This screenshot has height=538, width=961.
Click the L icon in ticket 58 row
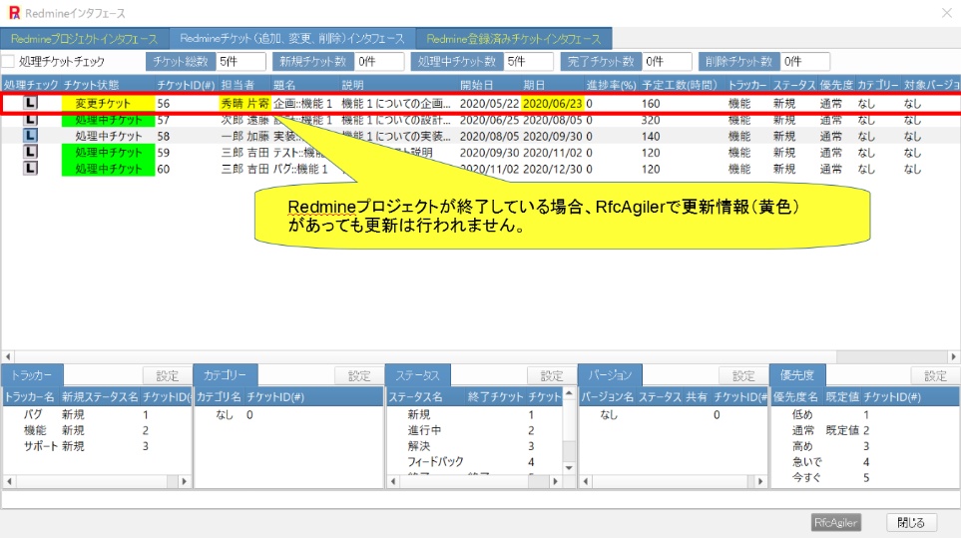coord(30,136)
